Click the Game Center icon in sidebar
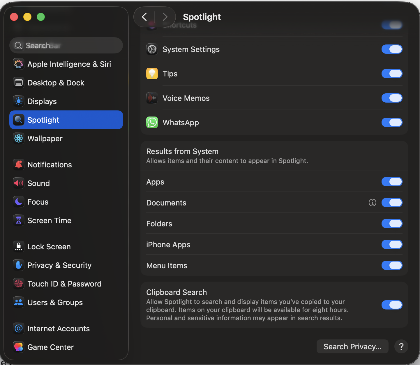The width and height of the screenshot is (420, 365). 19,347
